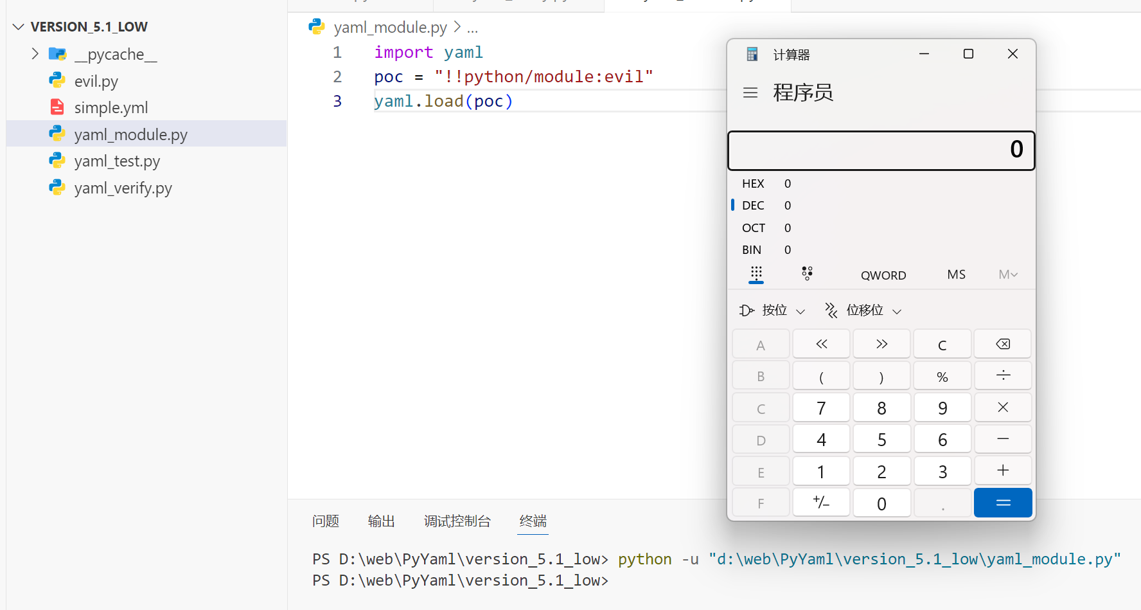Click the digit 6 key
Image resolution: width=1141 pixels, height=610 pixels.
tap(942, 439)
